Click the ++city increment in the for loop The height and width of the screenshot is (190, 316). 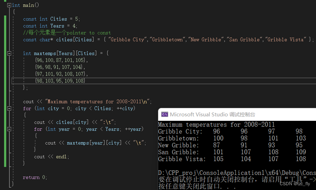pyautogui.click(x=125, y=108)
